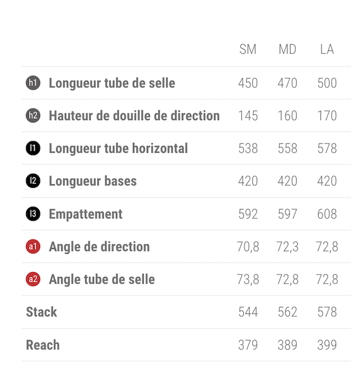The image size is (364, 377).
Task: Click the h1 seat tube icon
Action: (x=33, y=83)
